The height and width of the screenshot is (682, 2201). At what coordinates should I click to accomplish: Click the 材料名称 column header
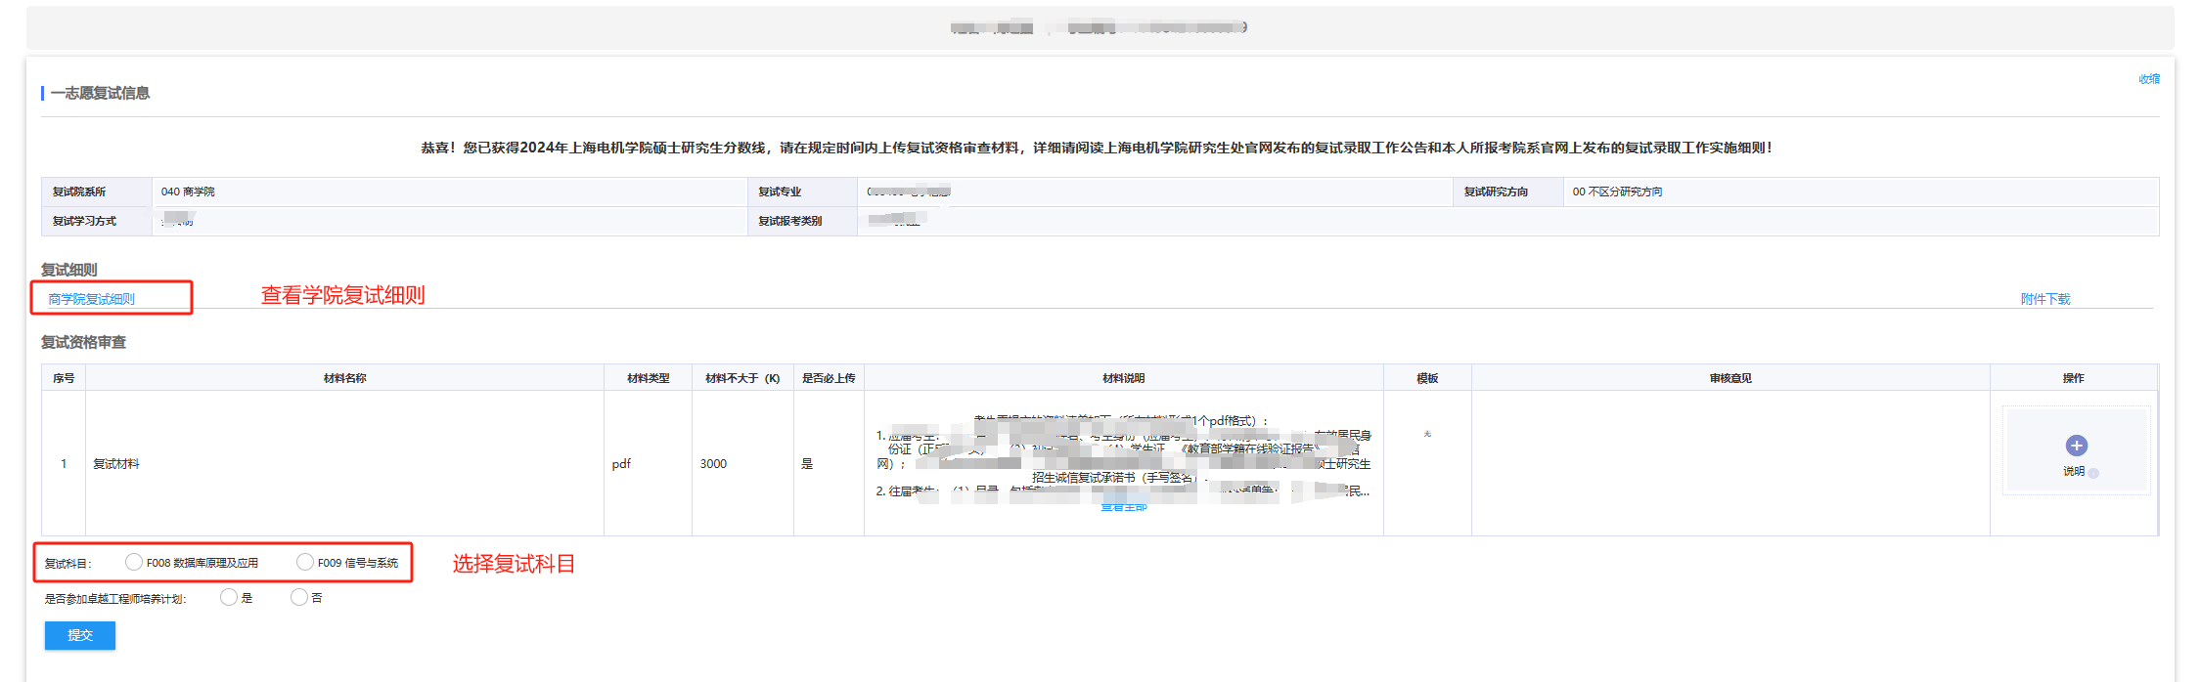(344, 378)
